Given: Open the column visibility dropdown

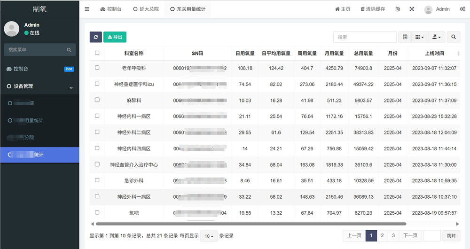Looking at the screenshot, I should point(419,37).
